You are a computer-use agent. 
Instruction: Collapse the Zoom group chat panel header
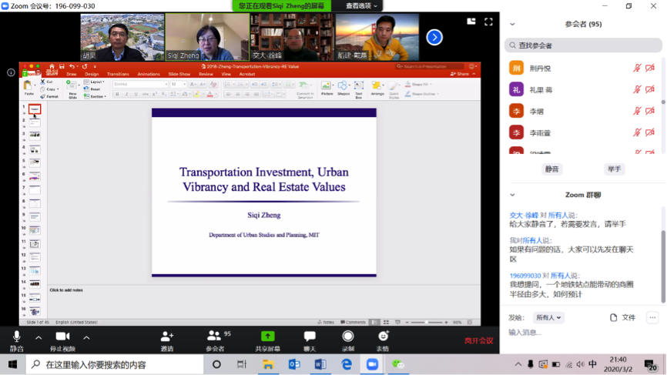[512, 195]
